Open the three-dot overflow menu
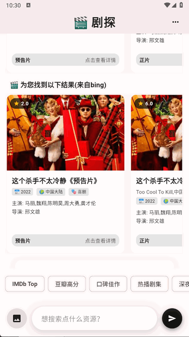Viewport: 189px width, 337px height. pyautogui.click(x=175, y=22)
